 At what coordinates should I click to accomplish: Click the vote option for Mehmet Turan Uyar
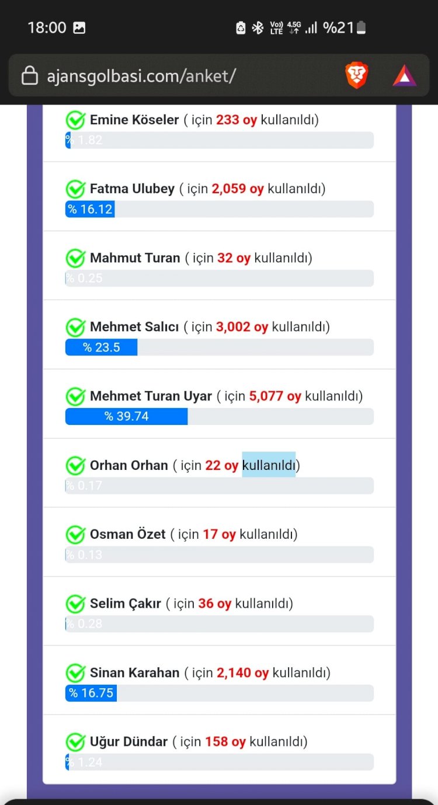(x=75, y=396)
